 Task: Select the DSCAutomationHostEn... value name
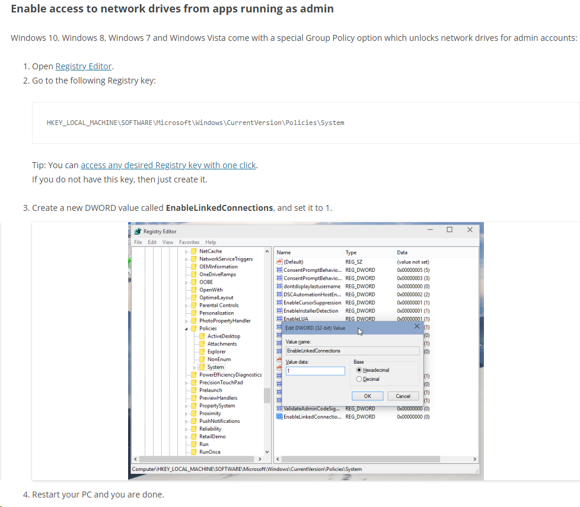[312, 295]
